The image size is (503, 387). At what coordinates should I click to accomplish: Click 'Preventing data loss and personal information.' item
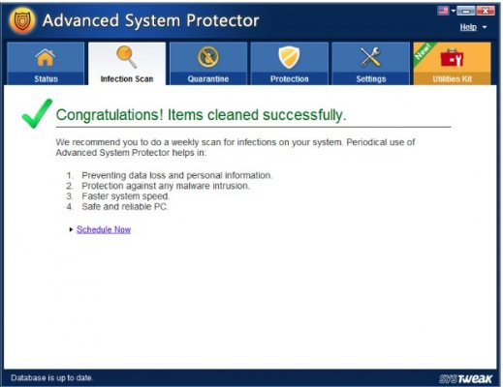177,175
